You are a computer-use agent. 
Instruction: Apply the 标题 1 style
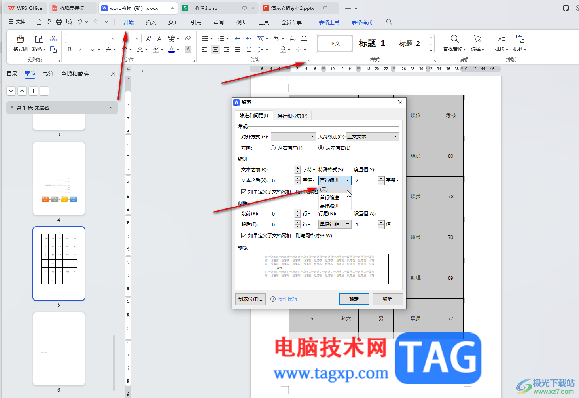coord(372,44)
